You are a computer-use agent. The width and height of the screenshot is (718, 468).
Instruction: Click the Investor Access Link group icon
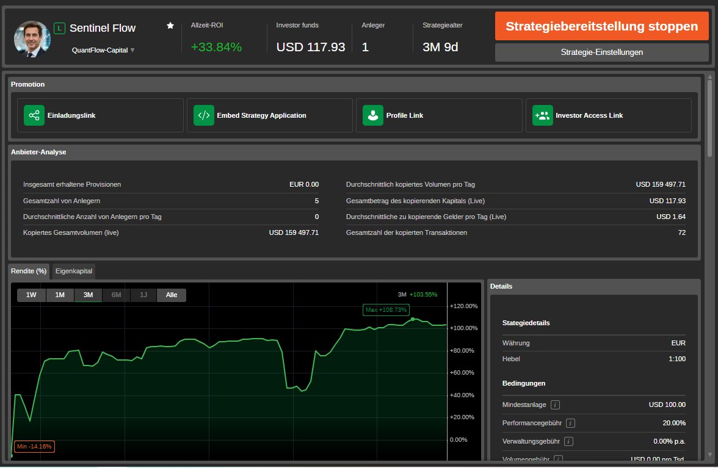coord(543,115)
